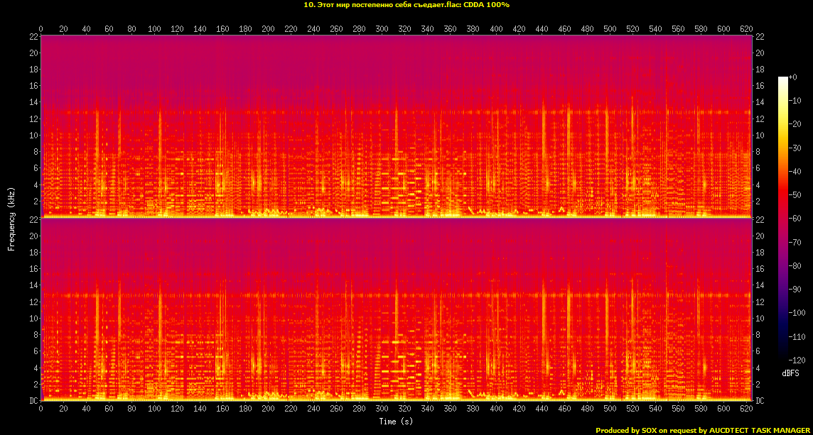The width and height of the screenshot is (813, 435).
Task: Click the "-110" value on dBFS scale
Action: click(x=797, y=336)
